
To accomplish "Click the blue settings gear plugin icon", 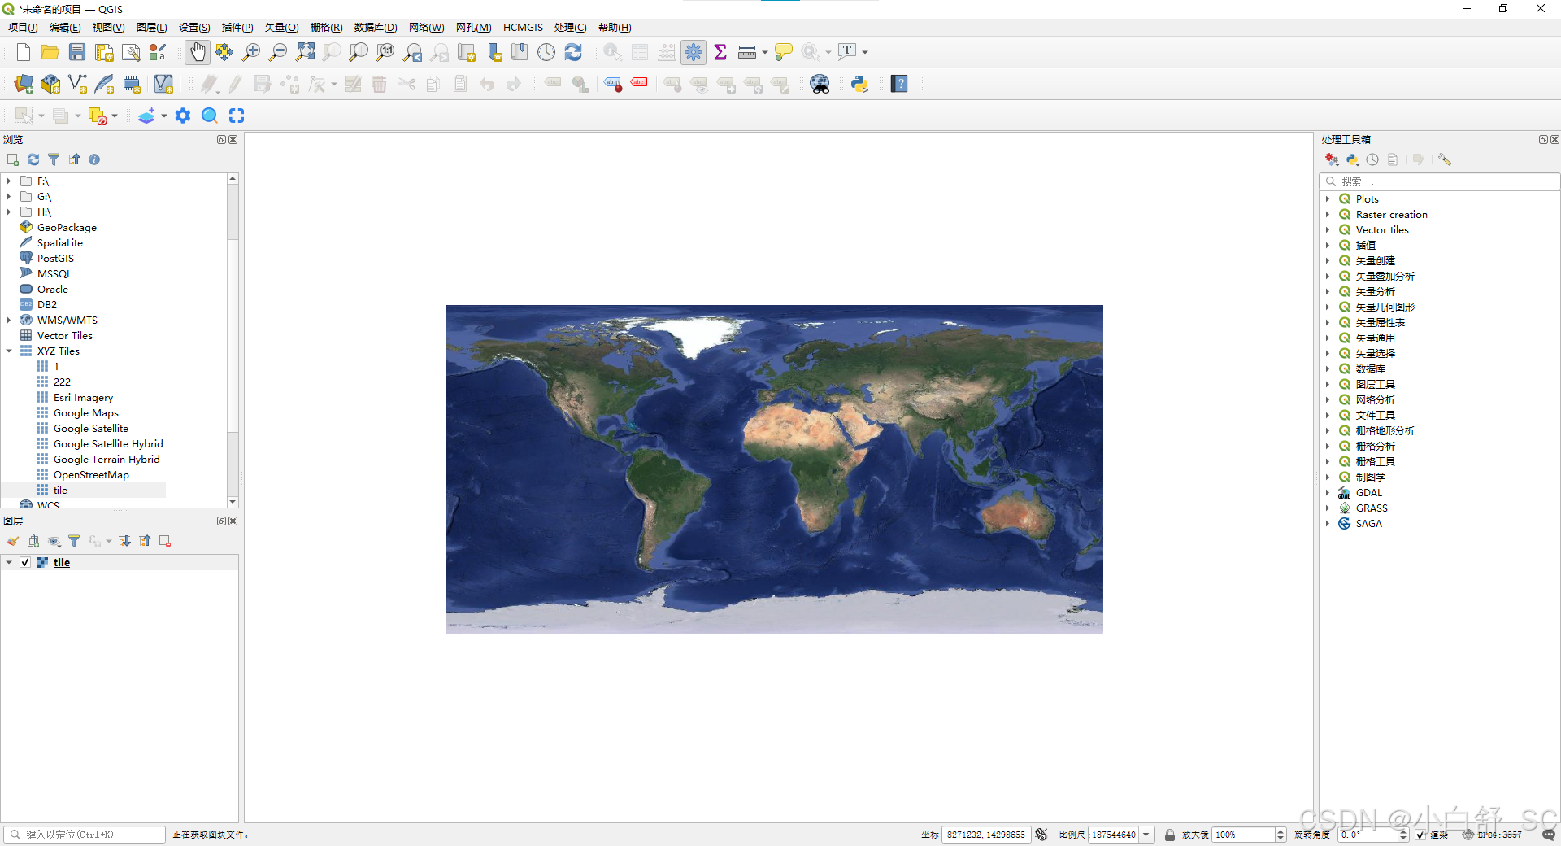I will click(183, 116).
